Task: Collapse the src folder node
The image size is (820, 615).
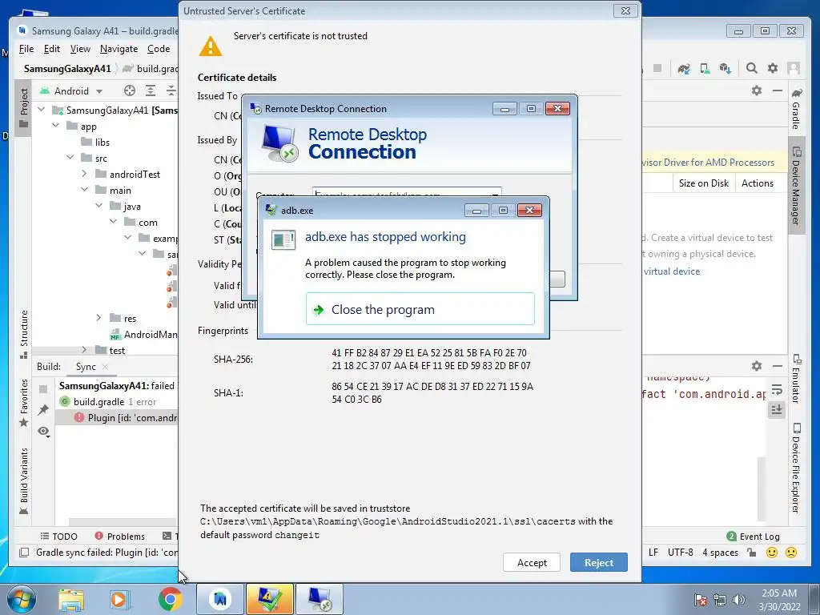Action: click(70, 158)
